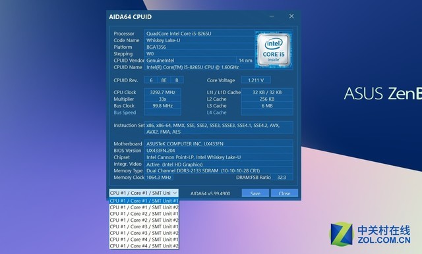Click the Memory Clock 1064.3 MHz field
The width and height of the screenshot is (422, 254).
[x=159, y=177]
